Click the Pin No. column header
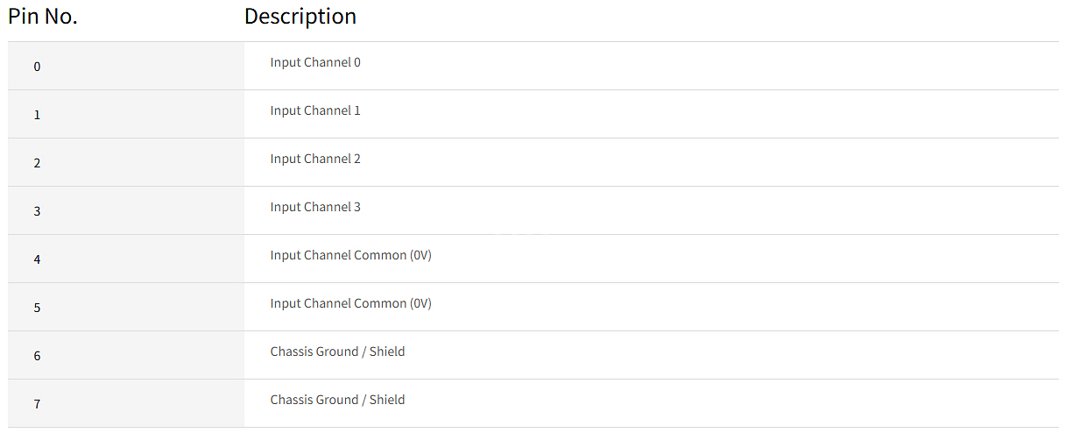Screen dimensions: 1066x433 pos(43,17)
